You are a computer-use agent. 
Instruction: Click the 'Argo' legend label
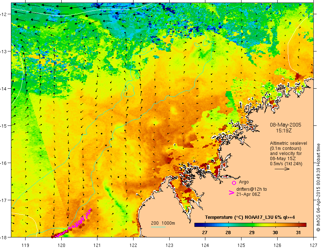(x=244, y=182)
